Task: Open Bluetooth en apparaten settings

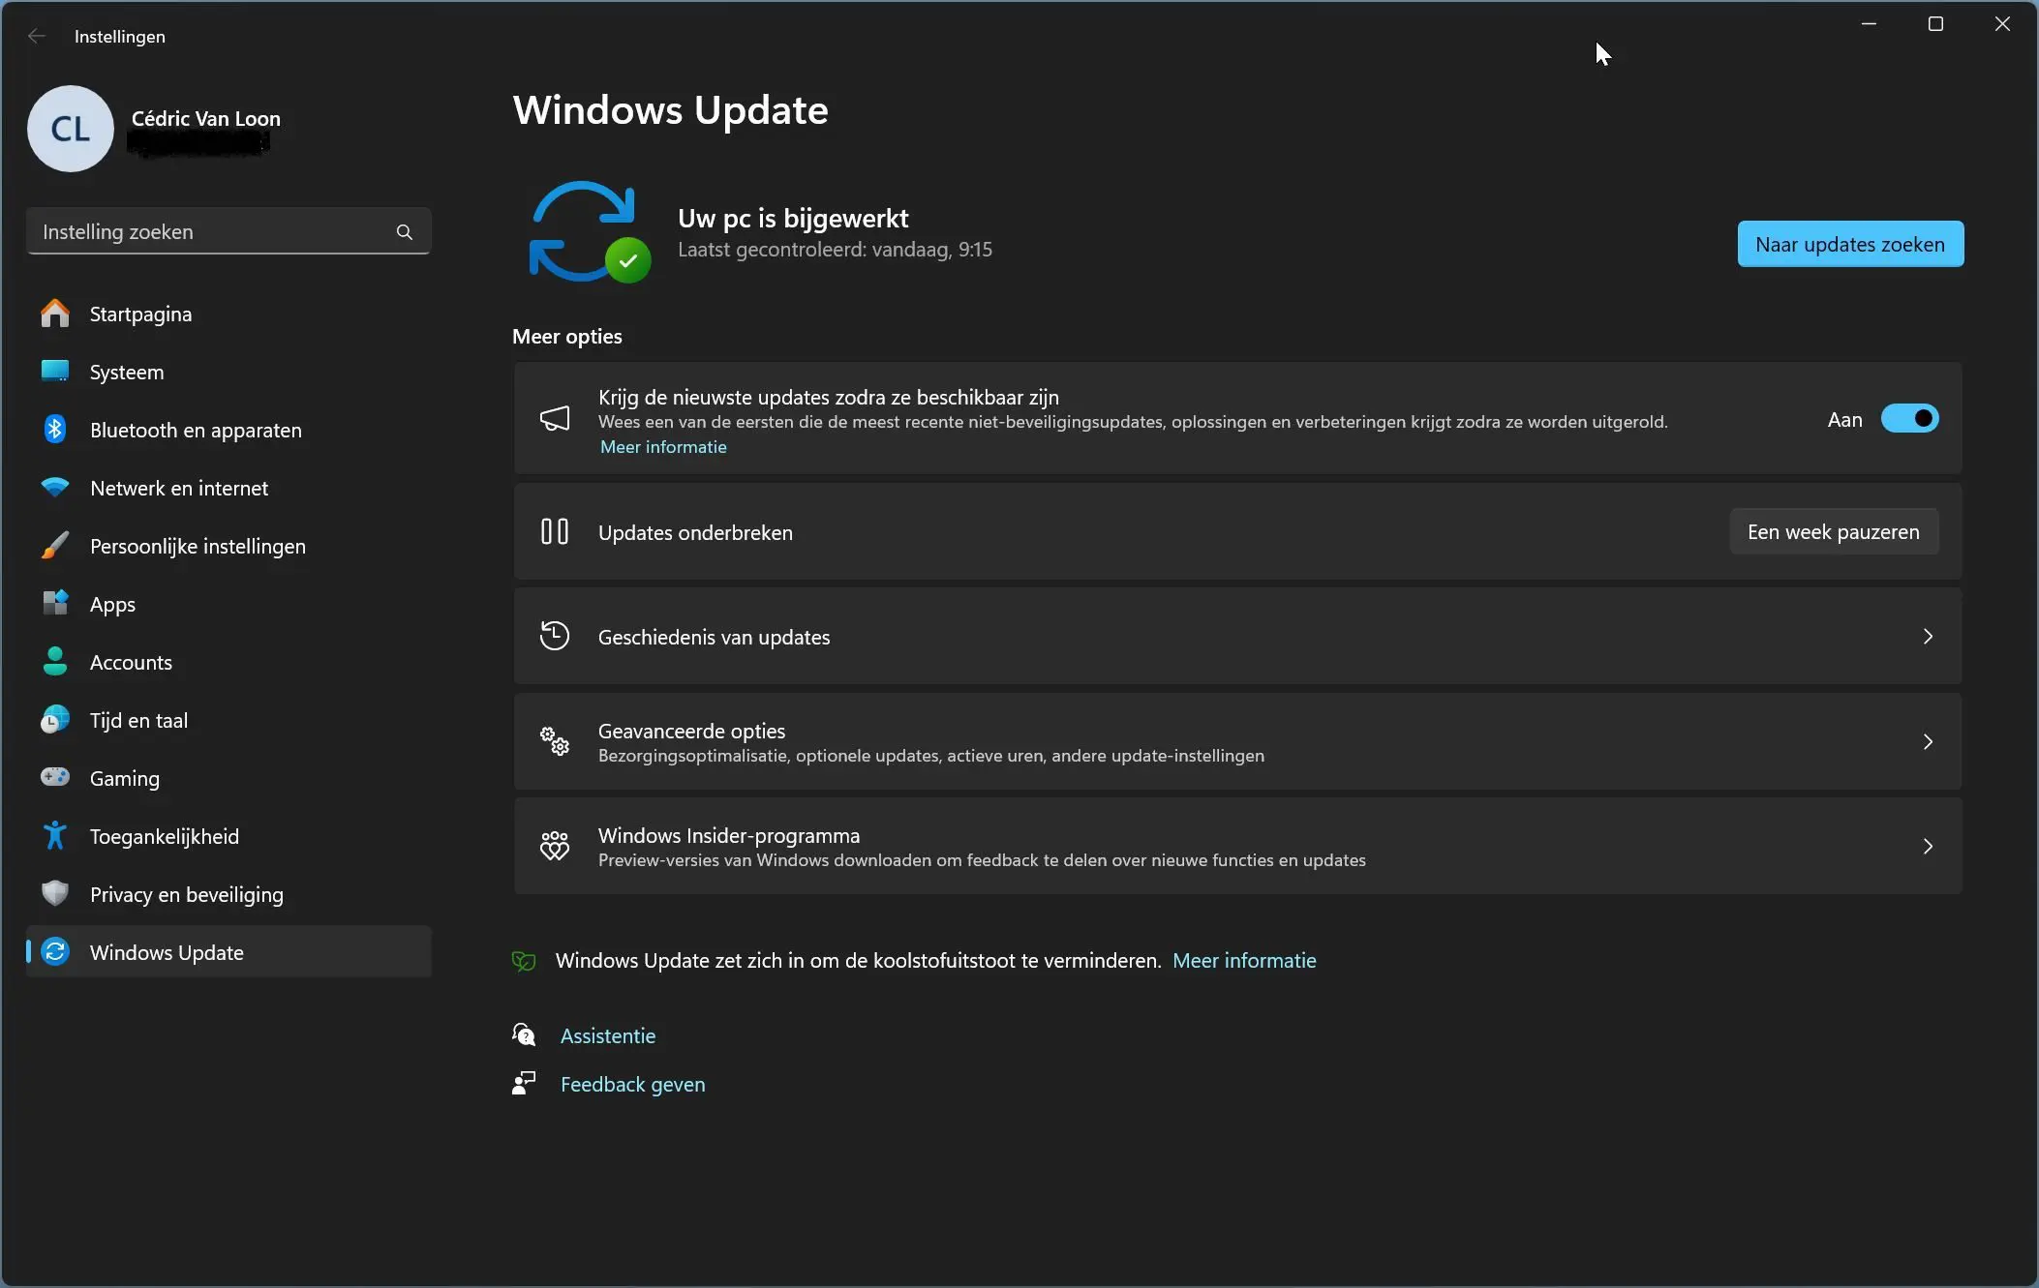Action: (x=55, y=430)
